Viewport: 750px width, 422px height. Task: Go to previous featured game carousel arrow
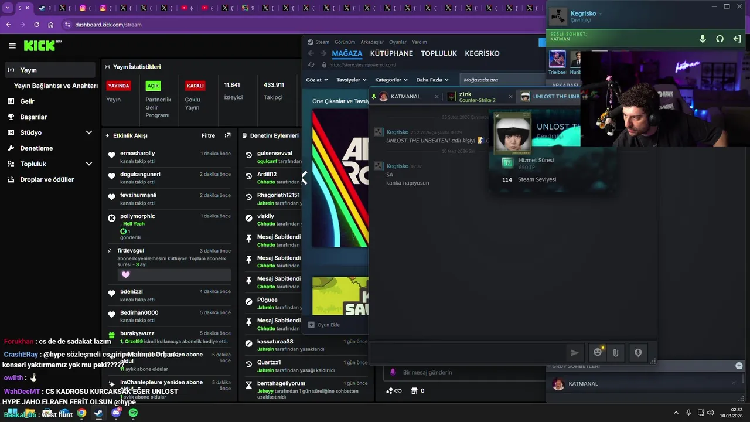[305, 177]
